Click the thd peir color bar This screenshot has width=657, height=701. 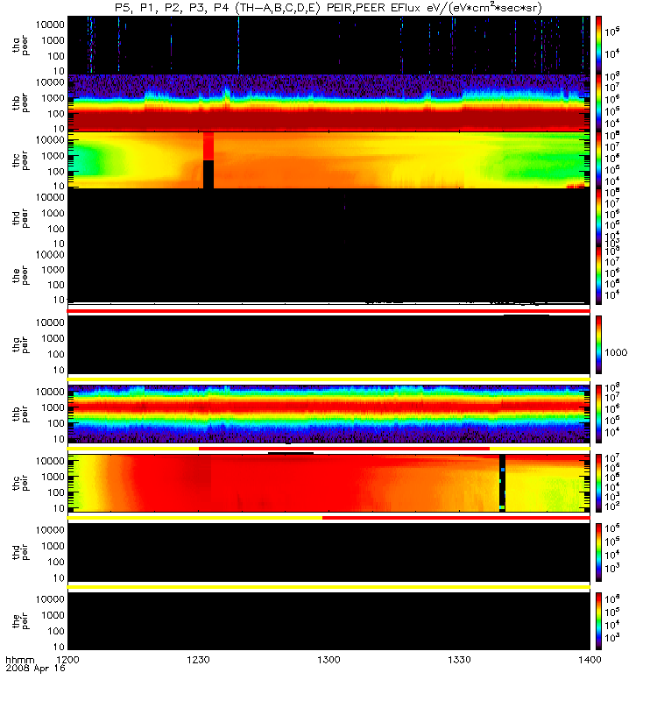click(x=598, y=553)
